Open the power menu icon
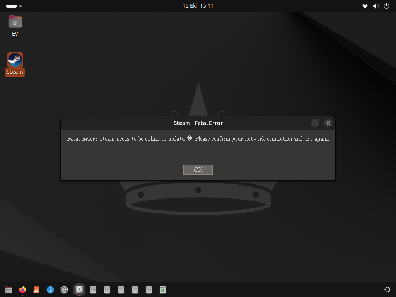Image resolution: width=396 pixels, height=297 pixels. click(386, 6)
